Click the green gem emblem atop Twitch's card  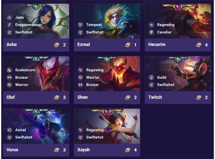(x=178, y=59)
